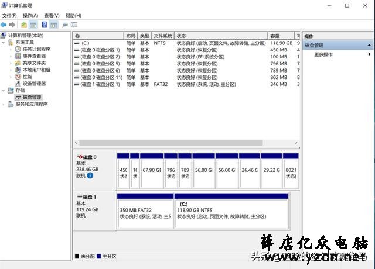Click the Event Viewer icon

pos(18,56)
